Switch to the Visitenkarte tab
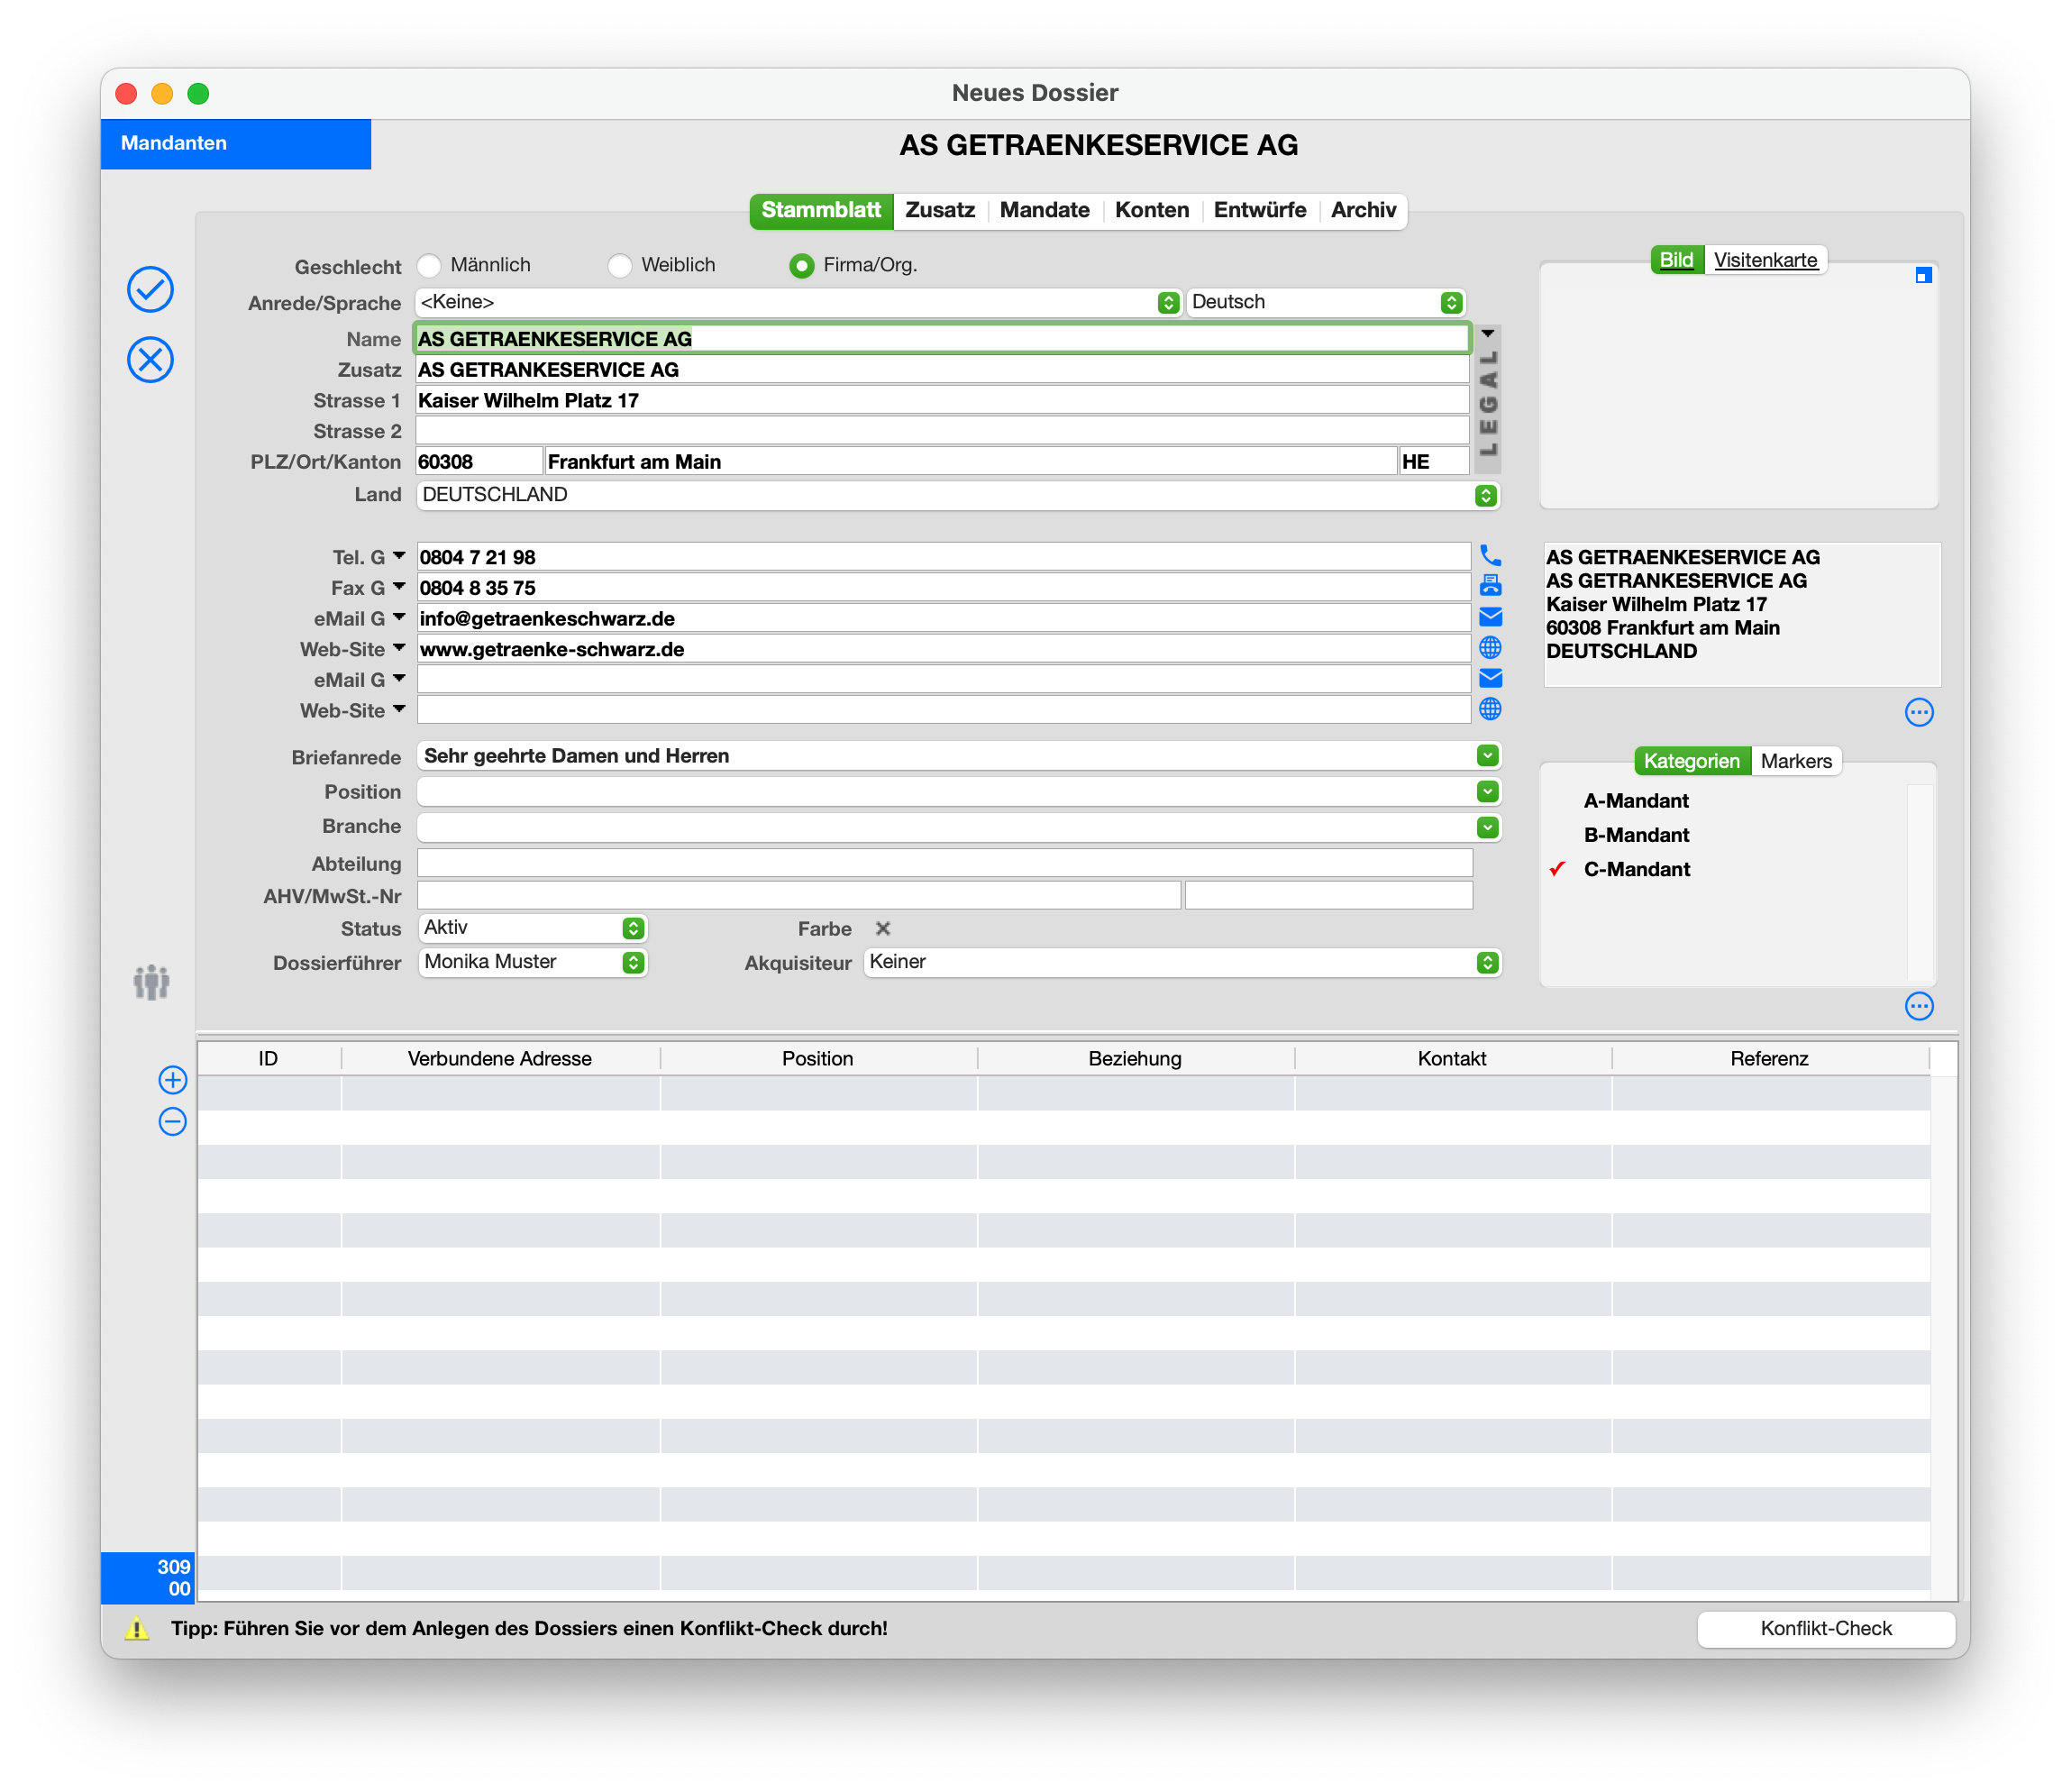Image resolution: width=2071 pixels, height=1792 pixels. [x=1765, y=260]
